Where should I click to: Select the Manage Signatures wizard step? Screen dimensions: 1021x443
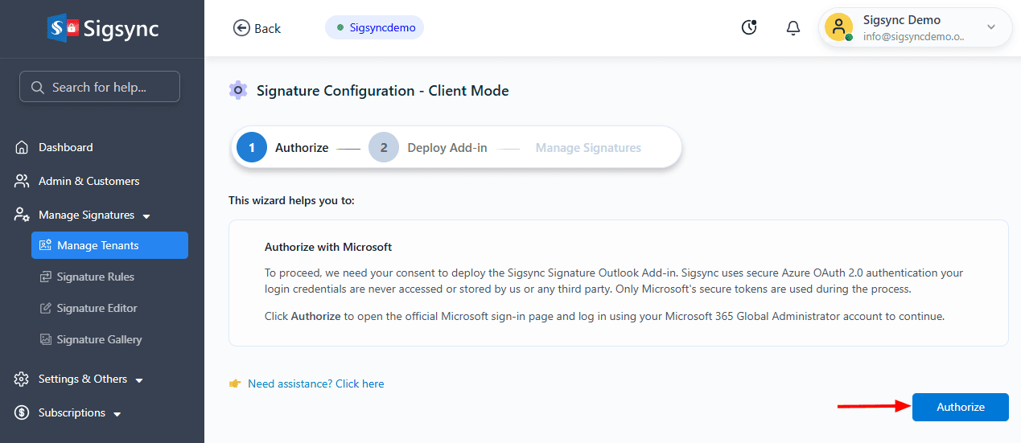(x=588, y=148)
